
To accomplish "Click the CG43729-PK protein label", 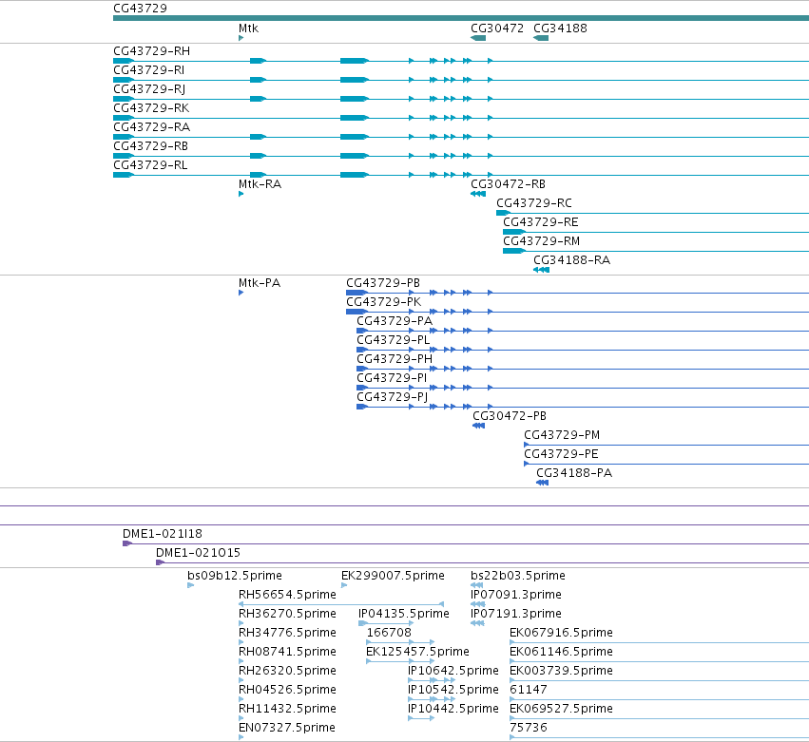I will point(383,303).
